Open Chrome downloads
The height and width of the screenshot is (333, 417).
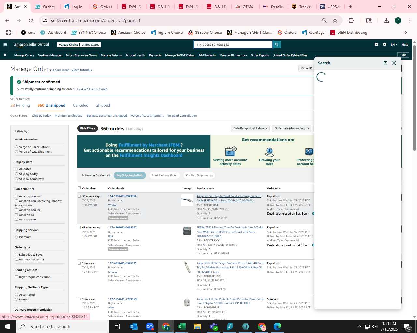(x=386, y=20)
